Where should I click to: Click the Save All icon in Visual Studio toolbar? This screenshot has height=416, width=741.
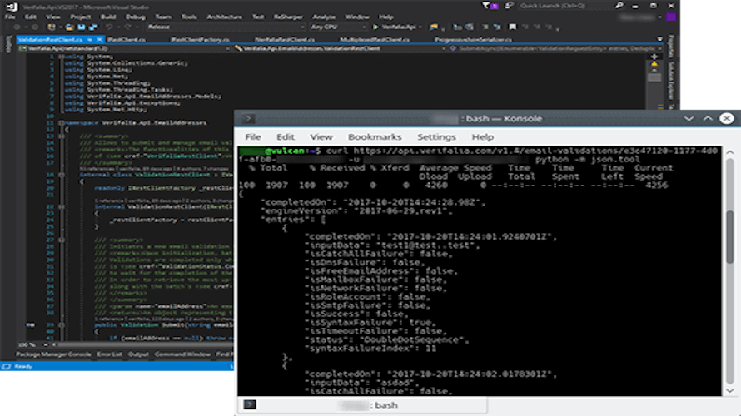tap(93, 27)
